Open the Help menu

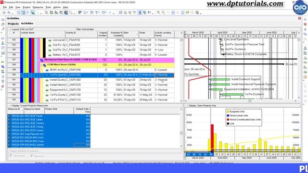pos(65,7)
